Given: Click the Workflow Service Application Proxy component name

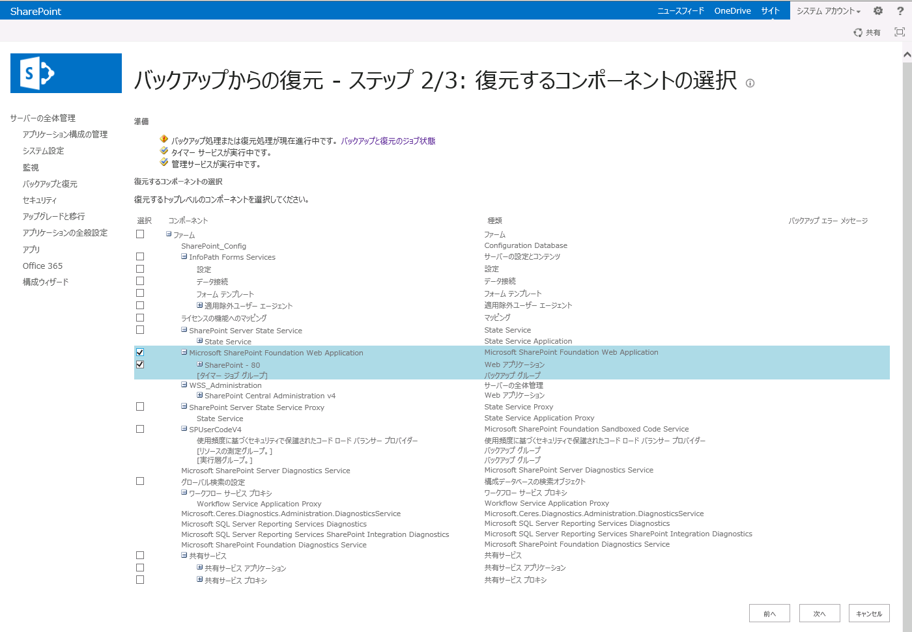Looking at the screenshot, I should [259, 504].
